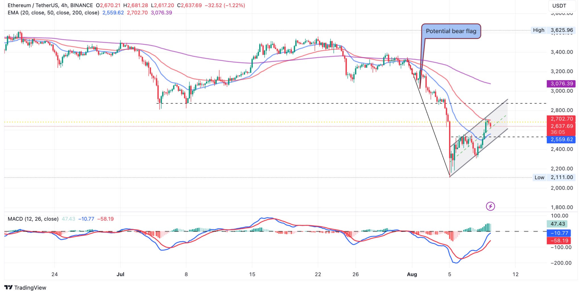Click the closing price C2,637.69 in header
The image size is (582, 295).
click(x=189, y=5)
